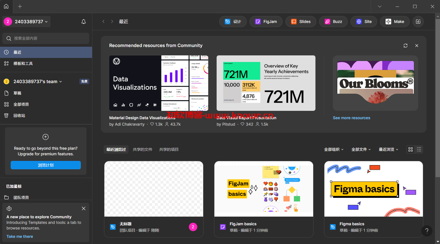Open 全部项目 in the sidebar

coord(46,104)
